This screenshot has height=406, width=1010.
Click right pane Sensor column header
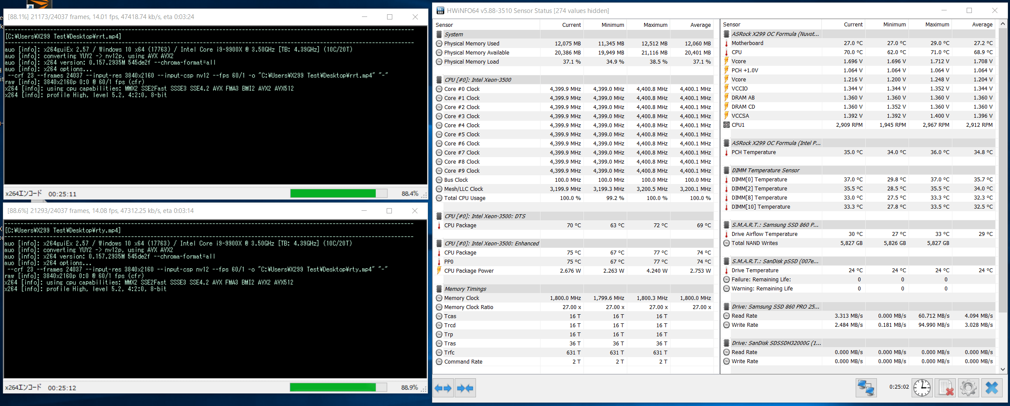(771, 25)
